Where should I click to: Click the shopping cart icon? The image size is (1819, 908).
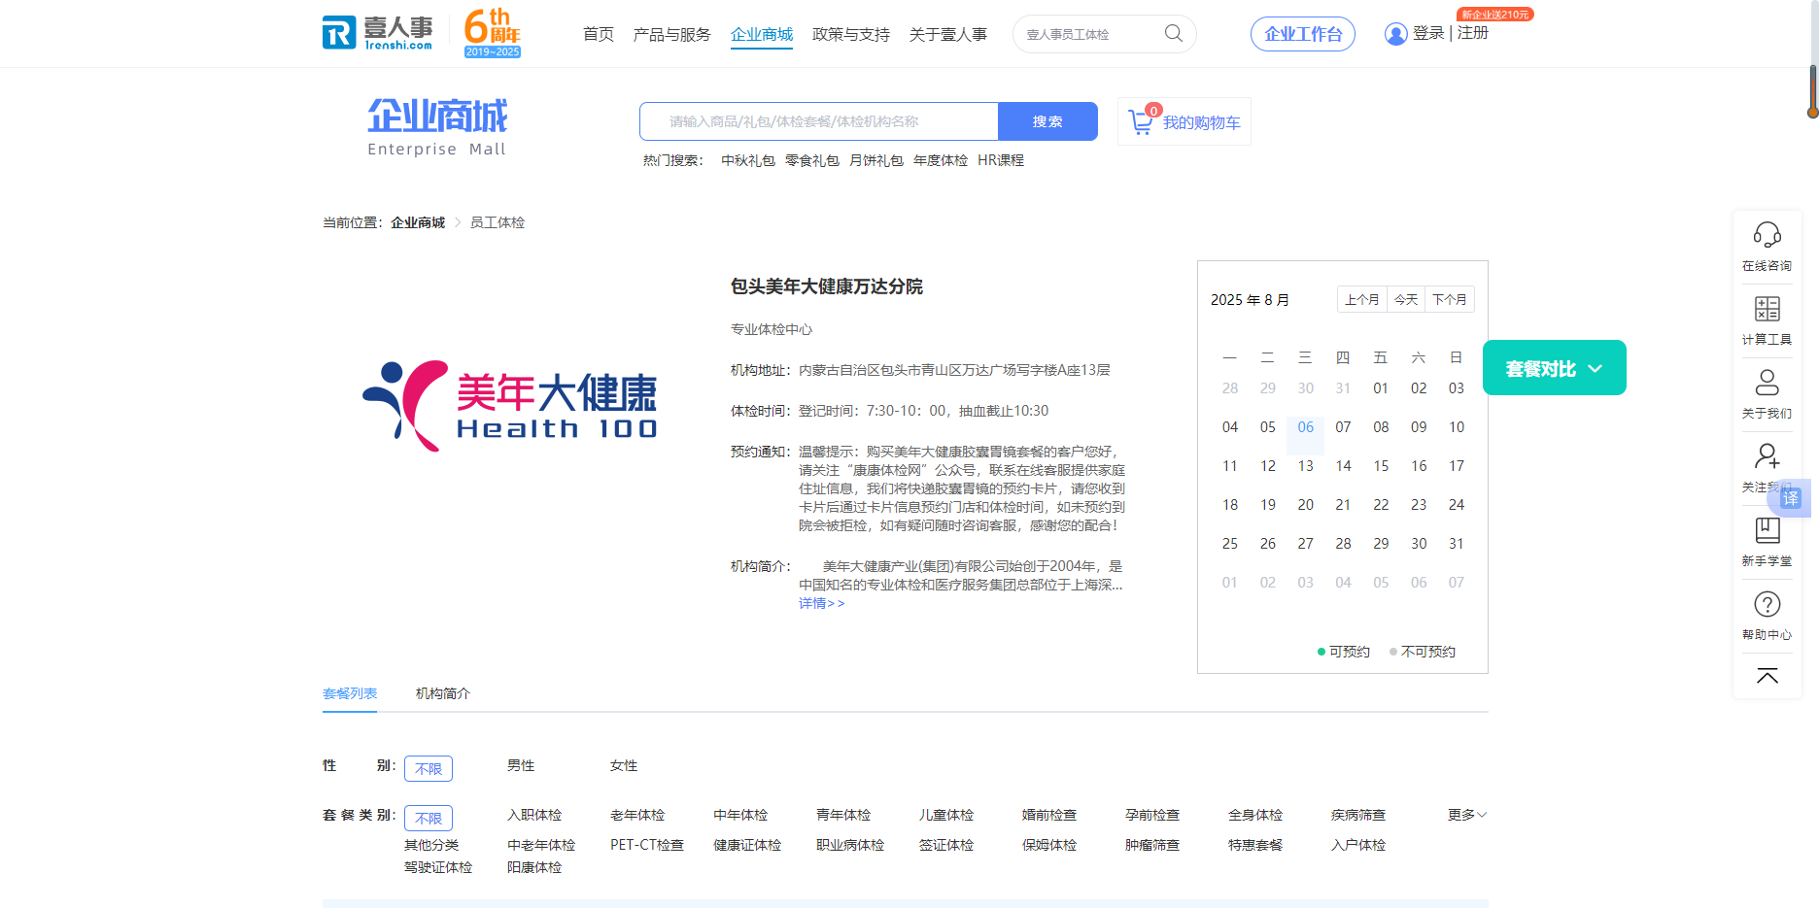tap(1141, 122)
